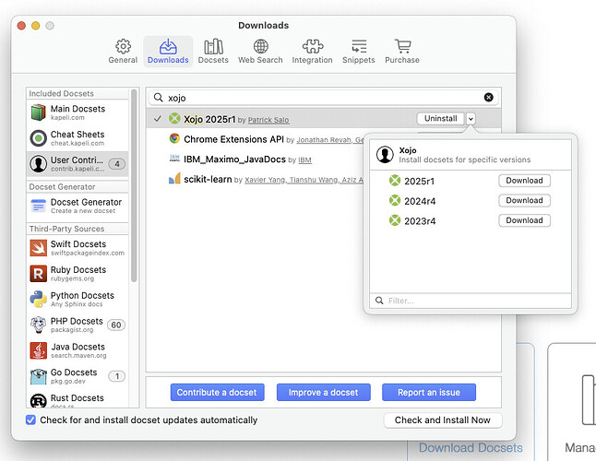Click the search magnifier icon beside xojo
This screenshot has width=596, height=461.
click(158, 98)
